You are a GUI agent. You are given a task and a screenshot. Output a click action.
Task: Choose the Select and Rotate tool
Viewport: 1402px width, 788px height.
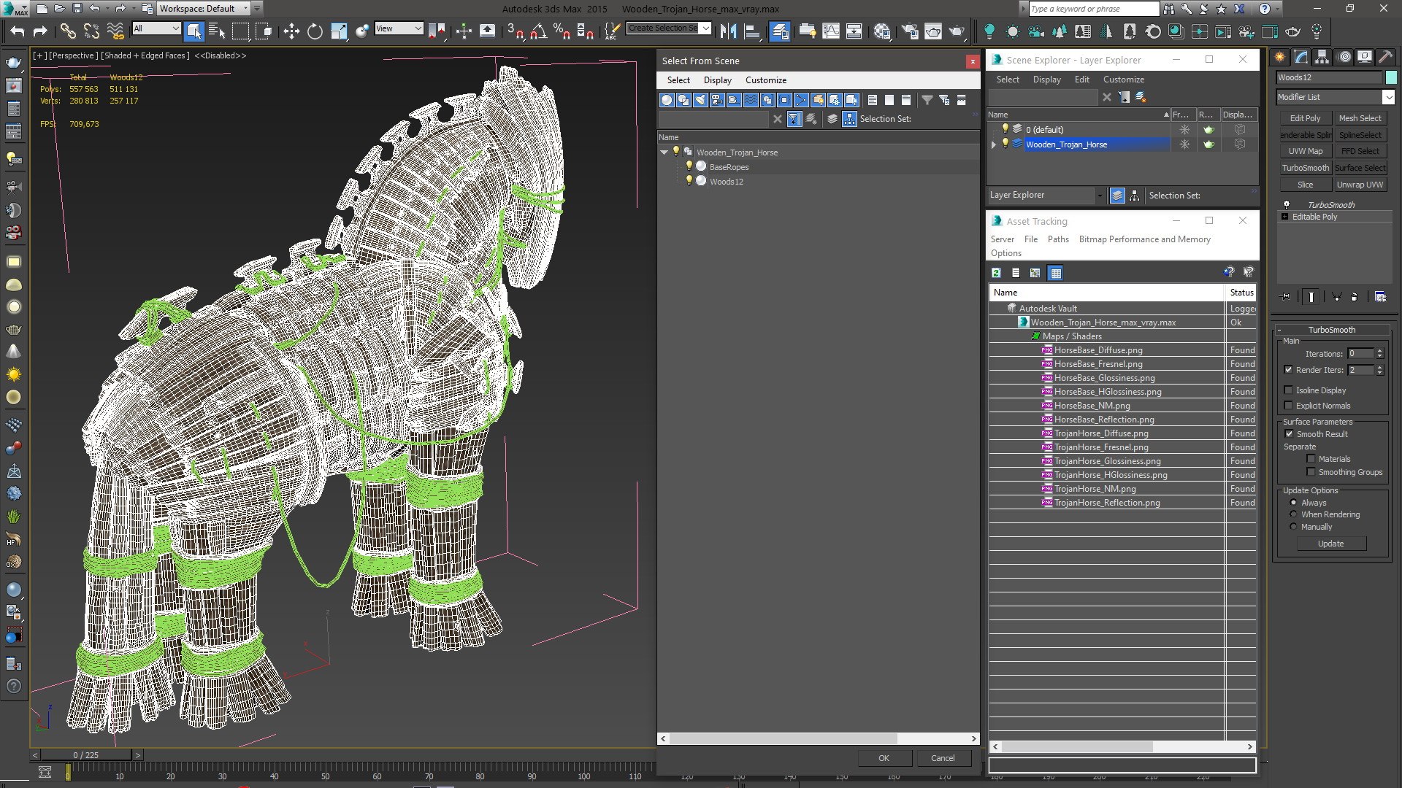pyautogui.click(x=315, y=31)
